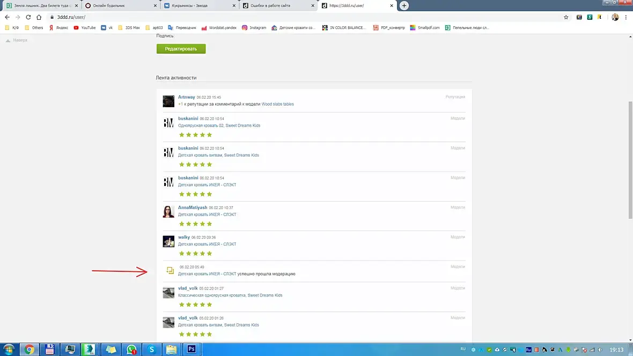
Task: Switch to Земля лишних tab
Action: coord(42,6)
